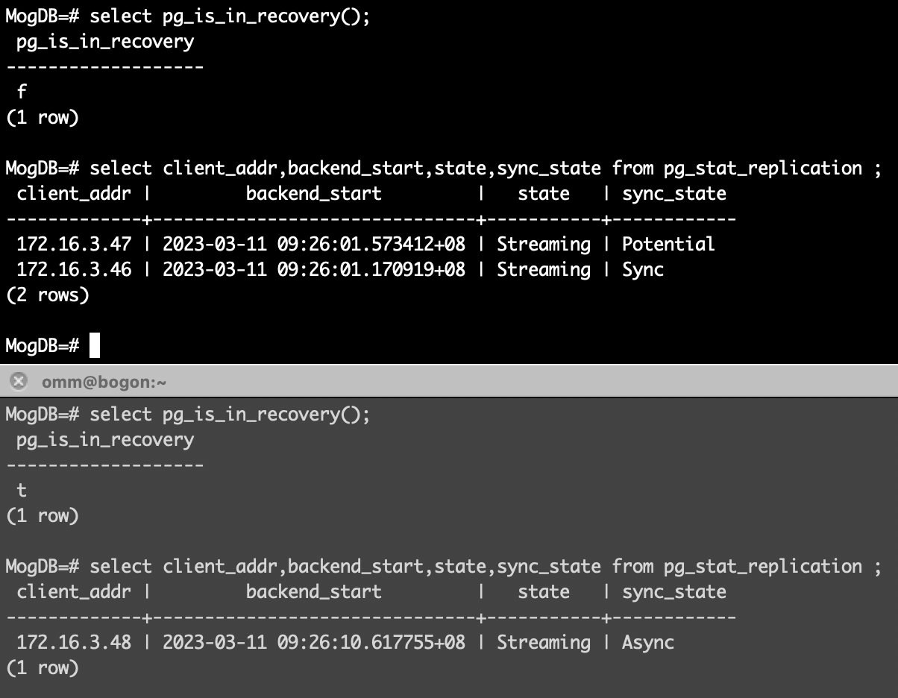Screen dimensions: 898x698
Task: Click the '(2 rows)' result count
Action: (48, 295)
